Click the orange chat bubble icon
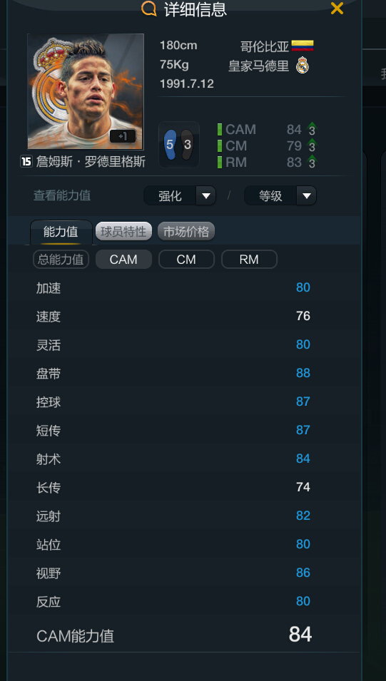The image size is (386, 681). (x=148, y=9)
